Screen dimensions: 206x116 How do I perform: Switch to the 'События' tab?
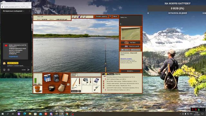point(117,74)
